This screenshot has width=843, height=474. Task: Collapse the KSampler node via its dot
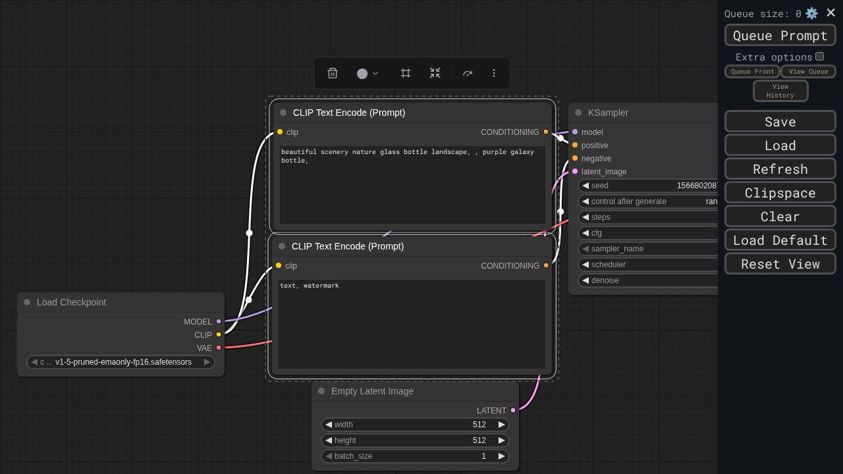click(x=578, y=113)
